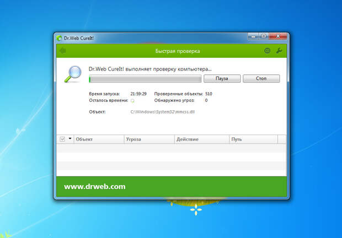Click the scanned objects count 510
This screenshot has height=238, width=342.
[x=209, y=94]
